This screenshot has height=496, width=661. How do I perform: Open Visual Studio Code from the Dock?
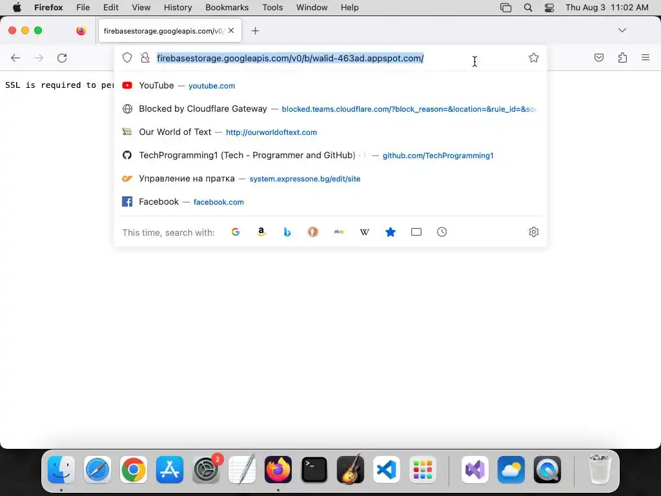pos(387,470)
